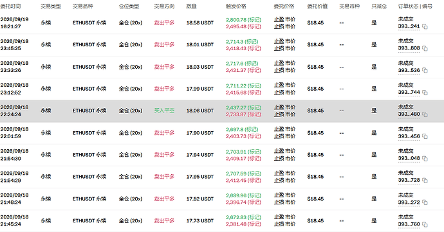Click the 未成交 status of order 393...808
The height and width of the screenshot is (232, 444).
(x=406, y=41)
